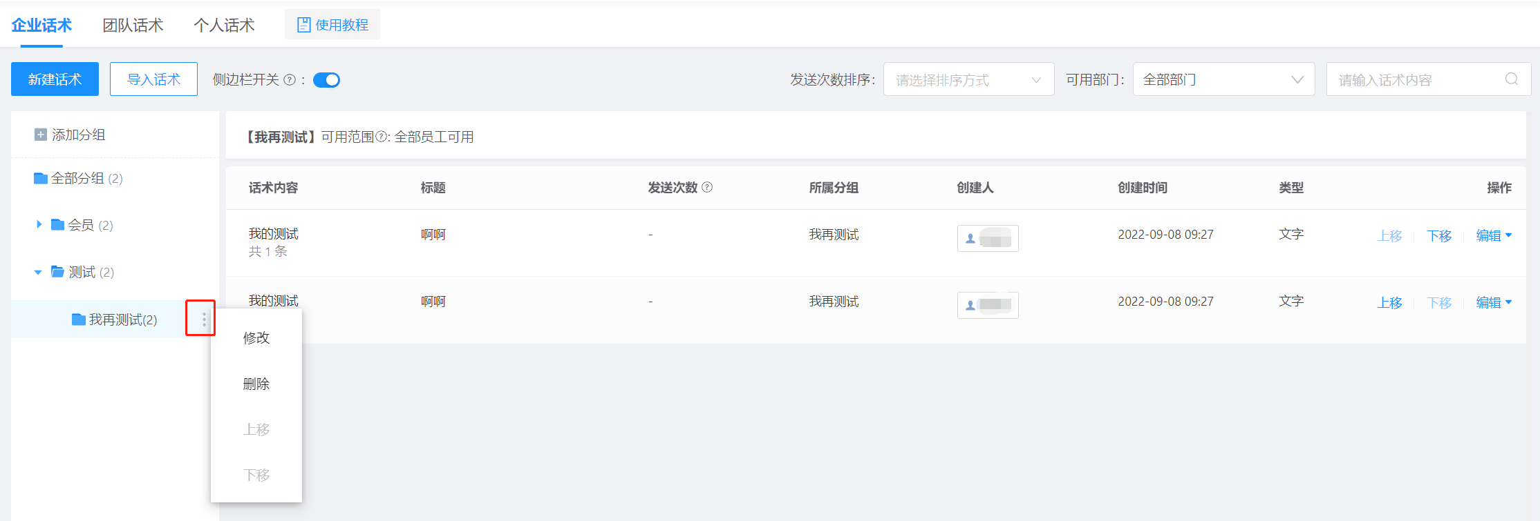Image resolution: width=1540 pixels, height=521 pixels.
Task: Open 编辑 dropdown in the first row
Action: [x=1493, y=235]
